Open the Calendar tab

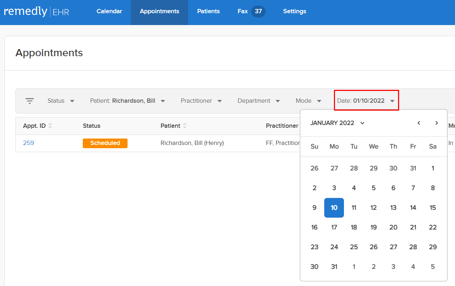tap(109, 11)
